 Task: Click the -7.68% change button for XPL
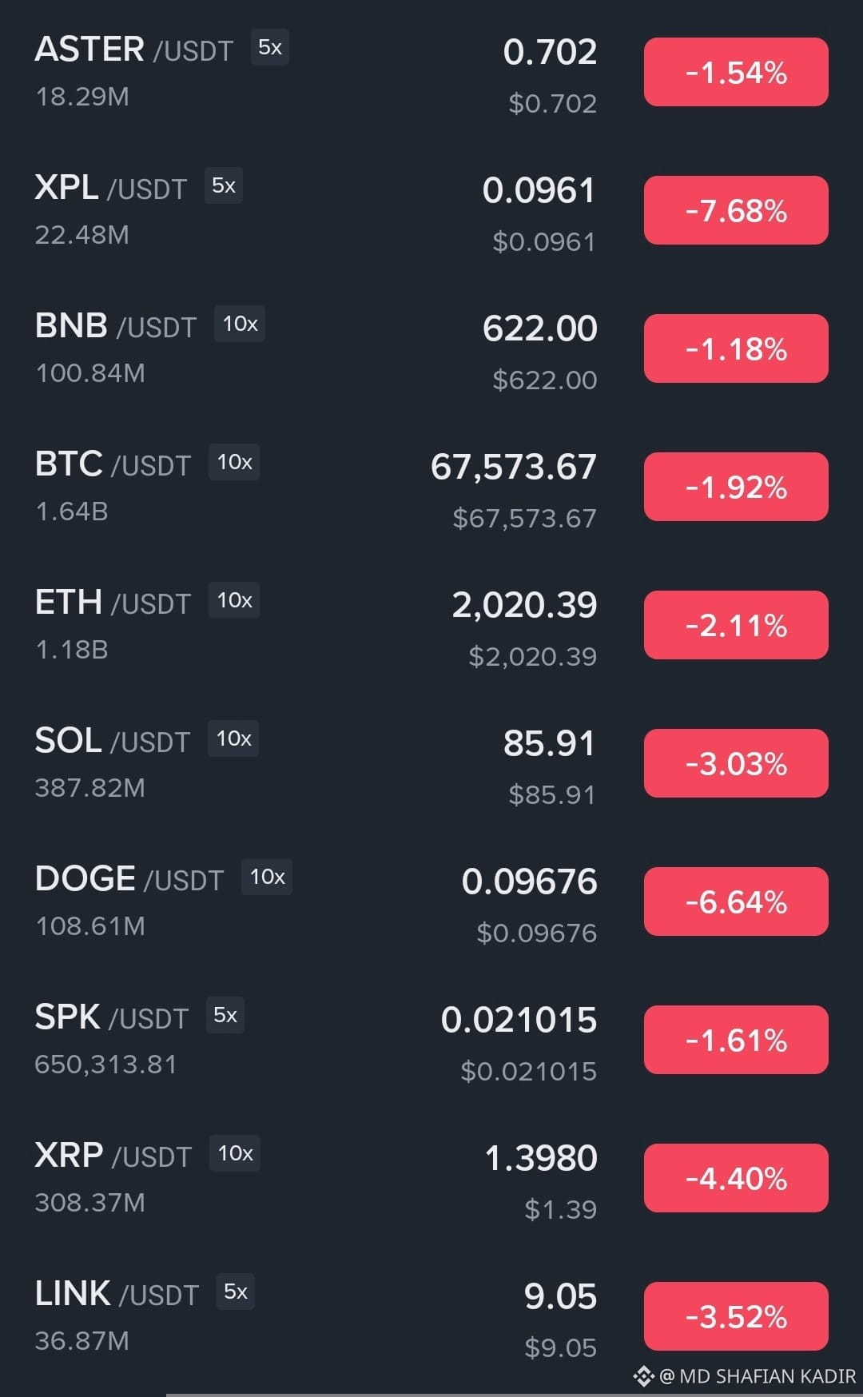(x=736, y=210)
